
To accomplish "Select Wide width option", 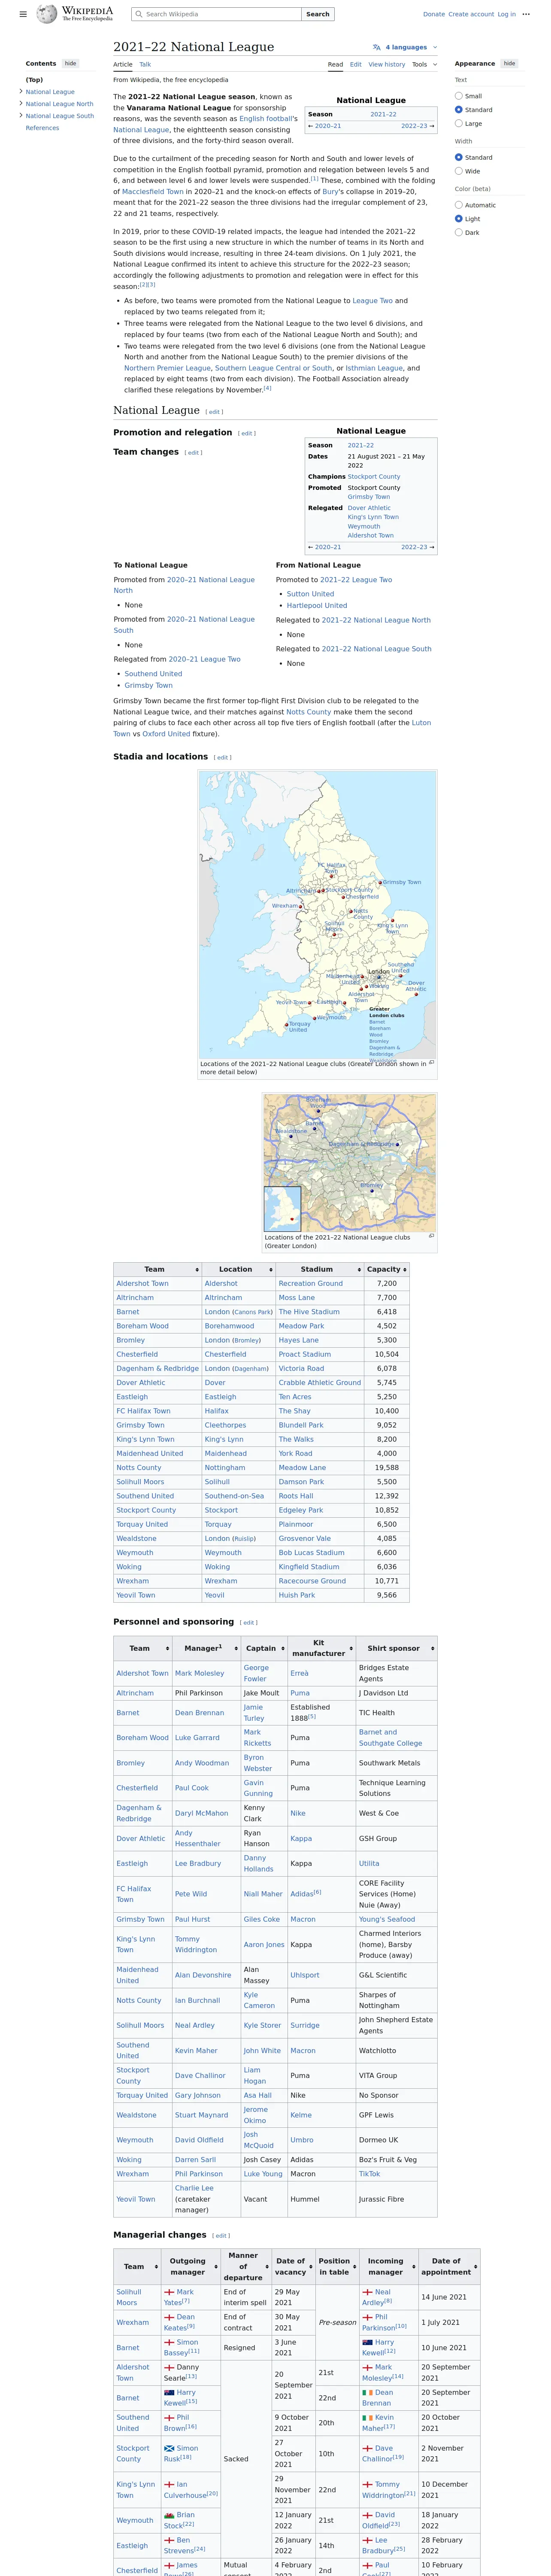I will (459, 171).
